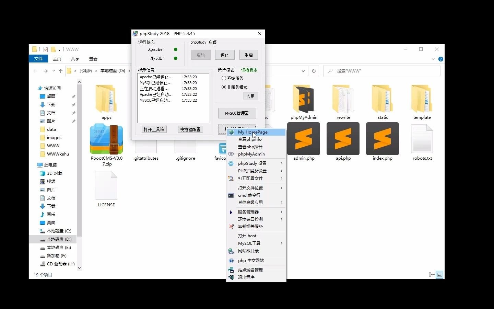Click the help icon beside php 中文网站
Viewport: 494px width, 309px height.
231,261
